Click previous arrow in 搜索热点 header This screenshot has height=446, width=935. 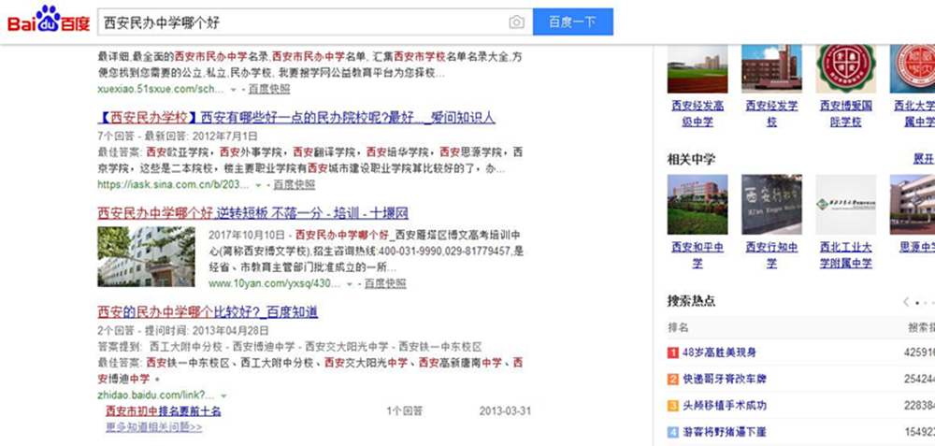click(906, 302)
